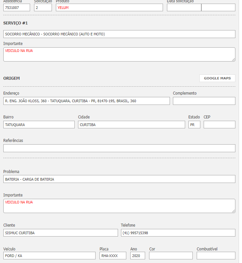Click the empty Complemento field
Screen dimensions: 242x263
tap(204, 101)
